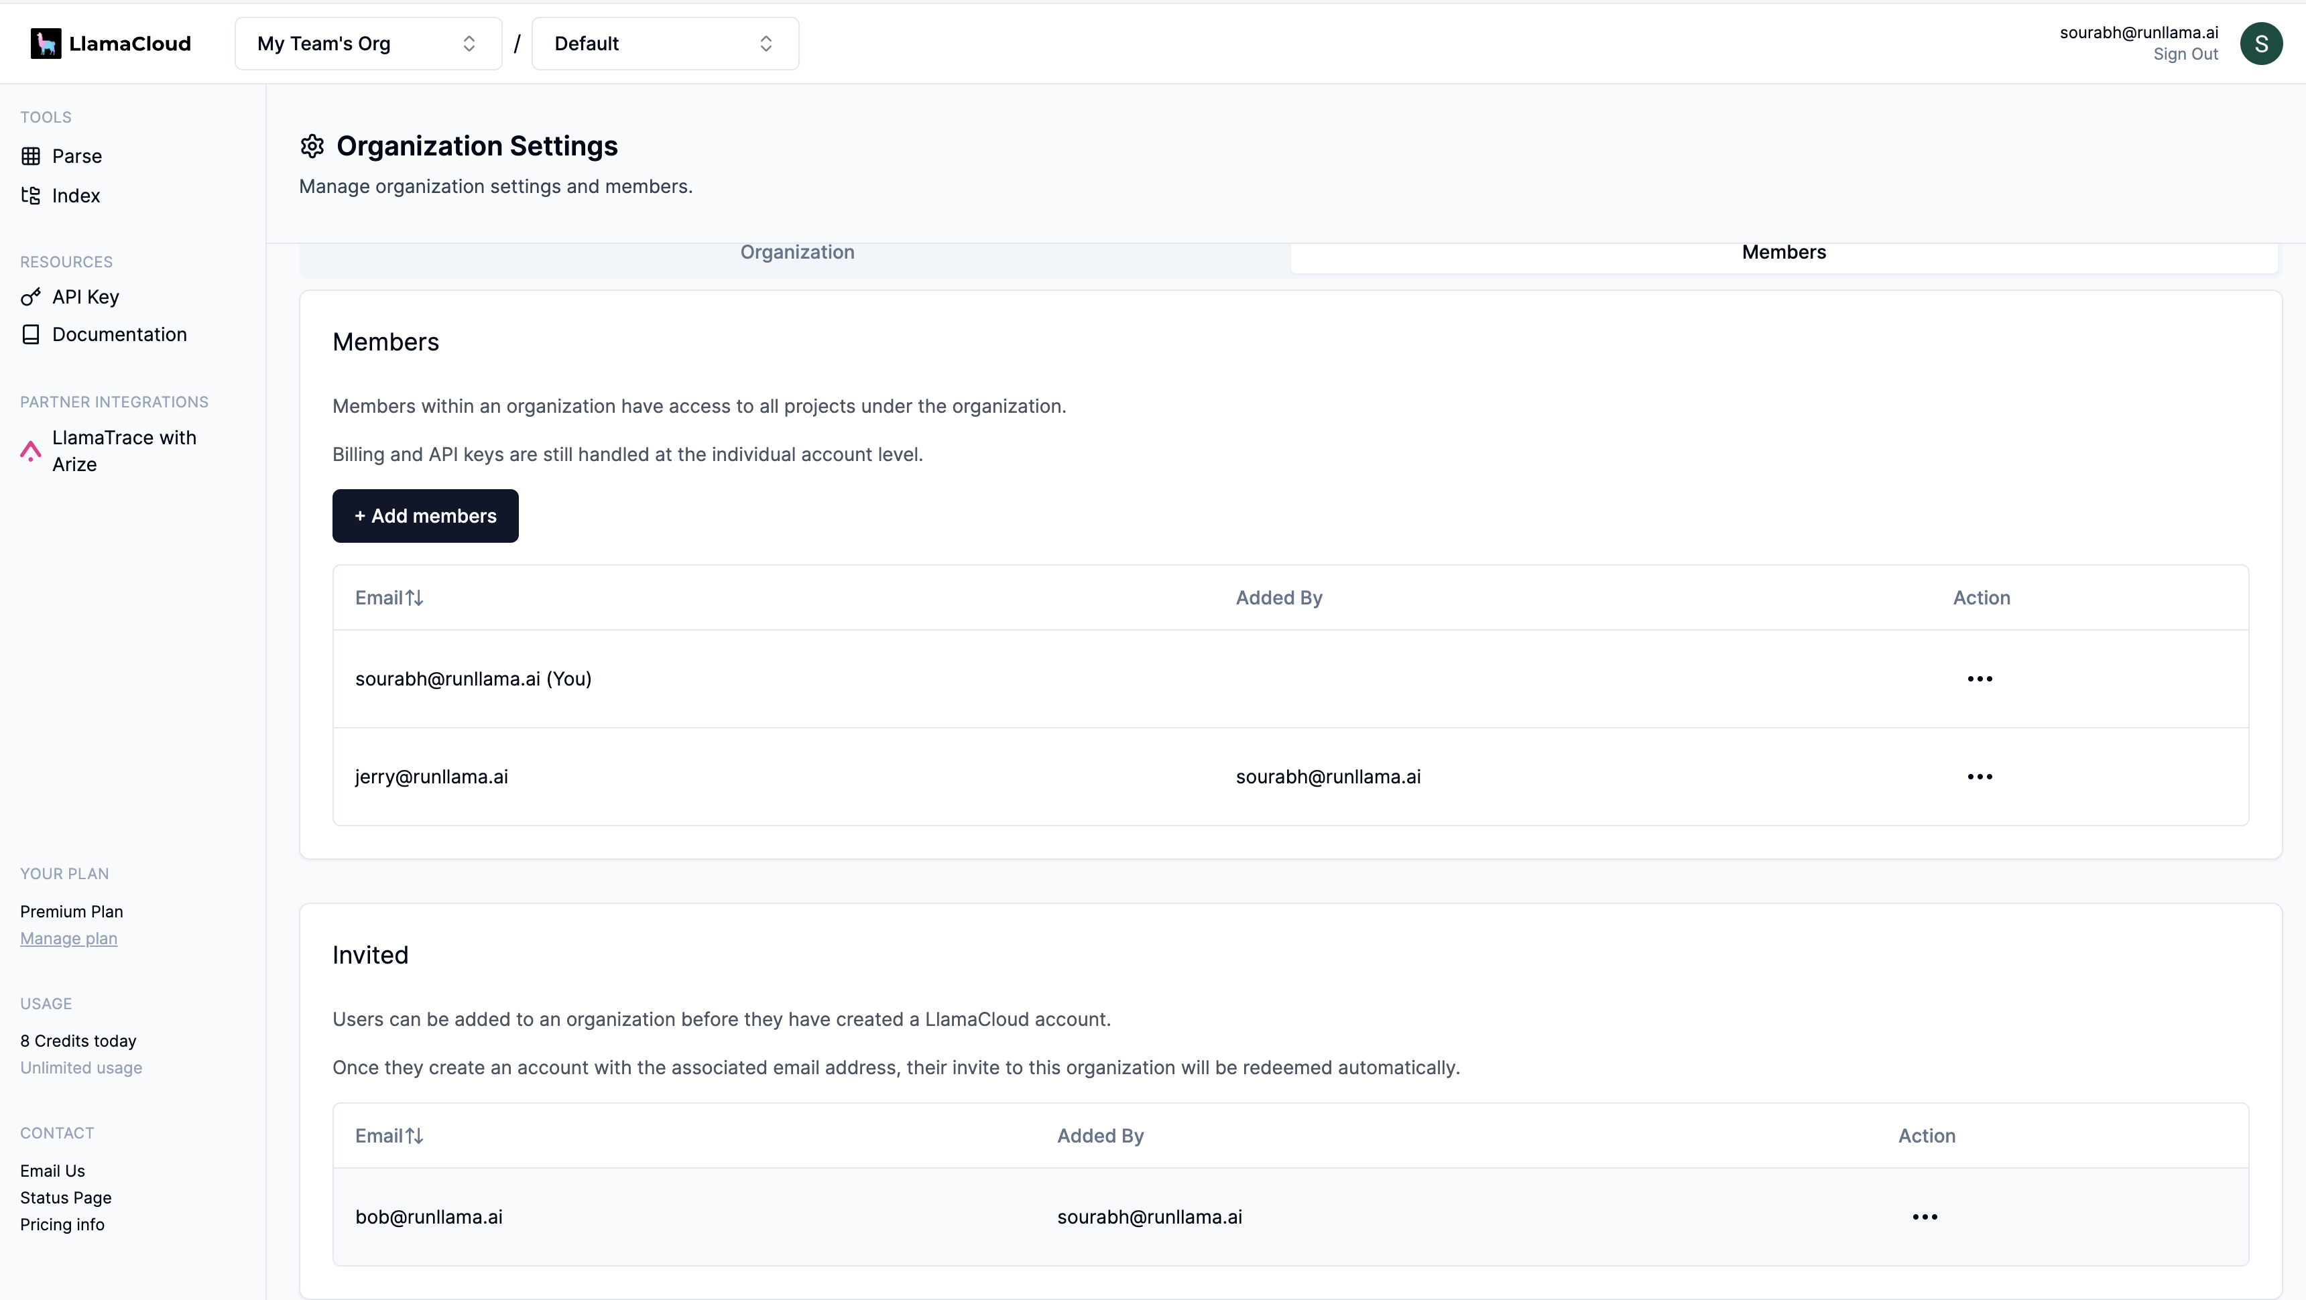Open Parse tool via grid icon
Viewport: 2306px width, 1300px height.
tap(32, 157)
